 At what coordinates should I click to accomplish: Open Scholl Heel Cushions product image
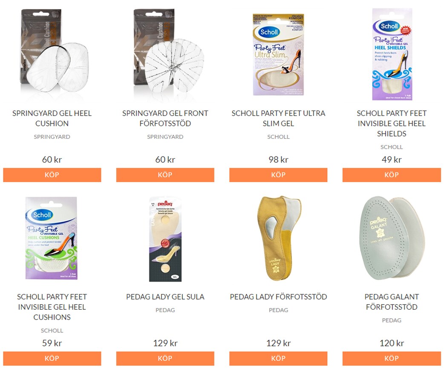coord(51,238)
